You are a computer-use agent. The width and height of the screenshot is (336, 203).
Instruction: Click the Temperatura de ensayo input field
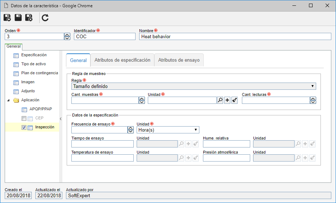[x=102, y=158]
